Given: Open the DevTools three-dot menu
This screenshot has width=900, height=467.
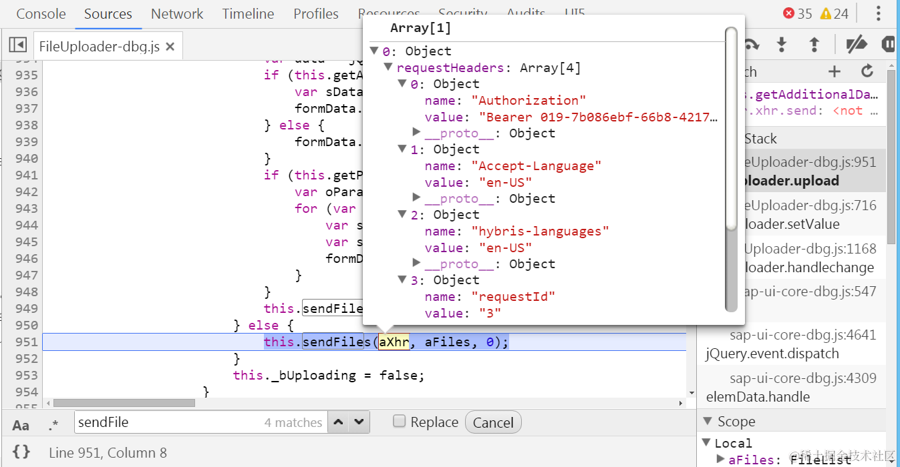Looking at the screenshot, I should click(x=879, y=13).
